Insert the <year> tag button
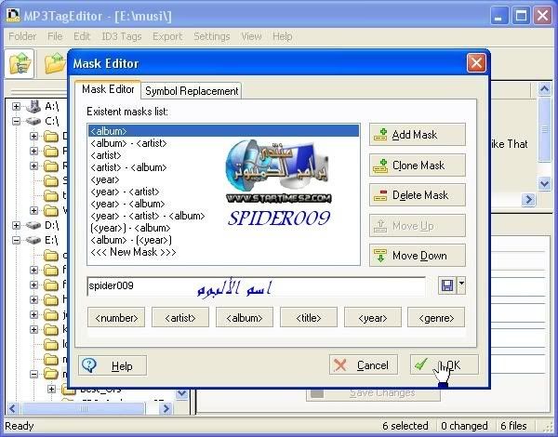 coord(373,317)
